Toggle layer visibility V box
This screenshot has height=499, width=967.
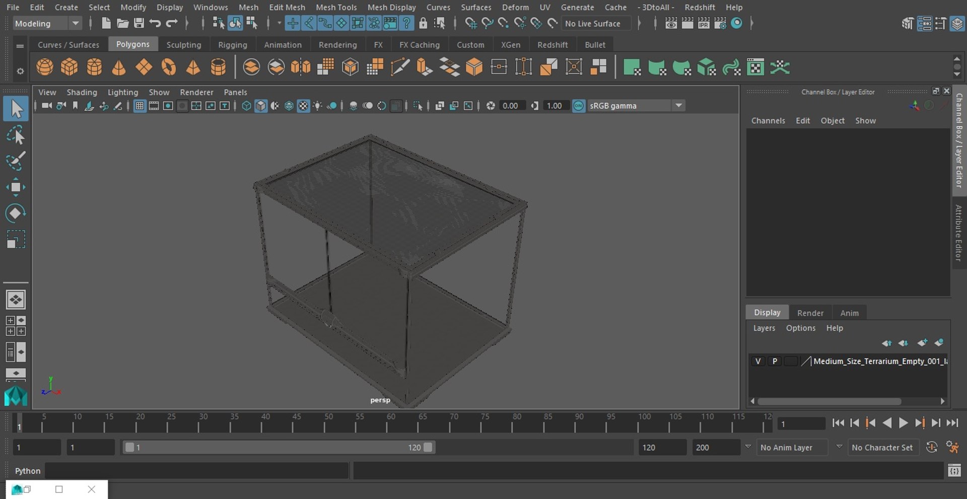click(x=757, y=361)
